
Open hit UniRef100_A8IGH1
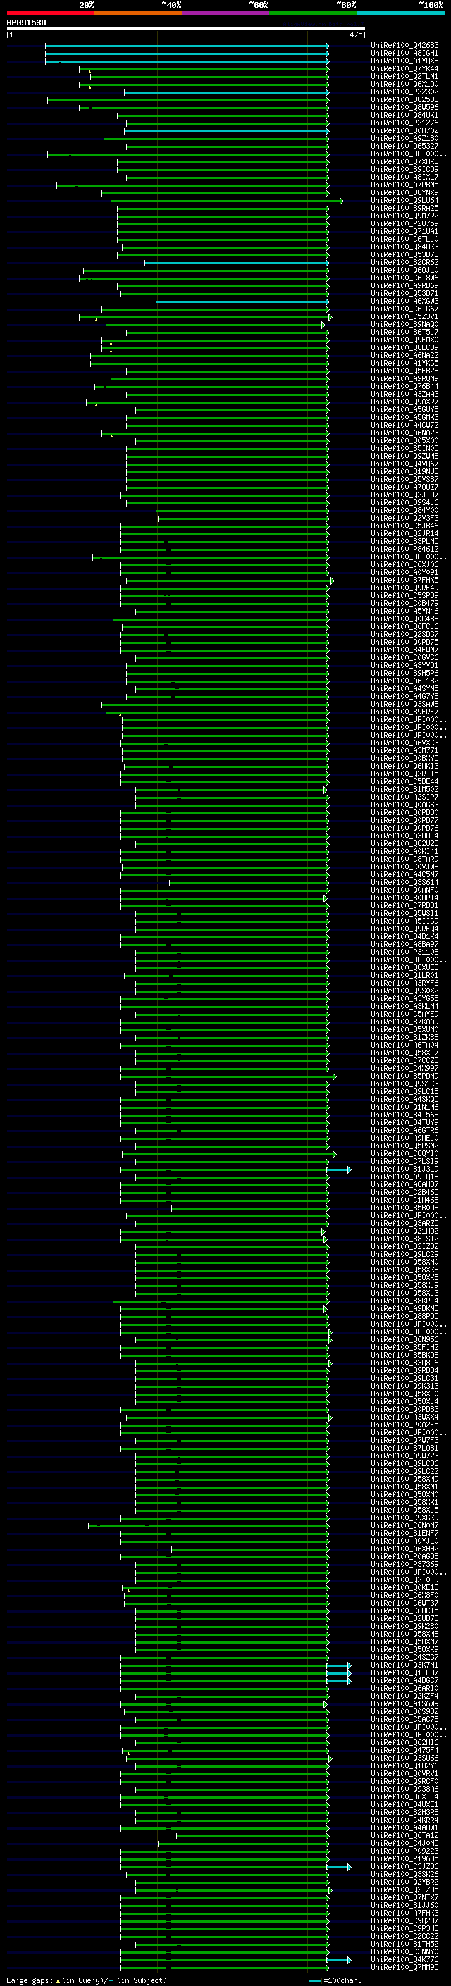[x=404, y=54]
